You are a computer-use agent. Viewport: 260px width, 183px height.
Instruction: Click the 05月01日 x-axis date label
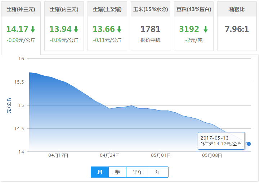[161, 156]
